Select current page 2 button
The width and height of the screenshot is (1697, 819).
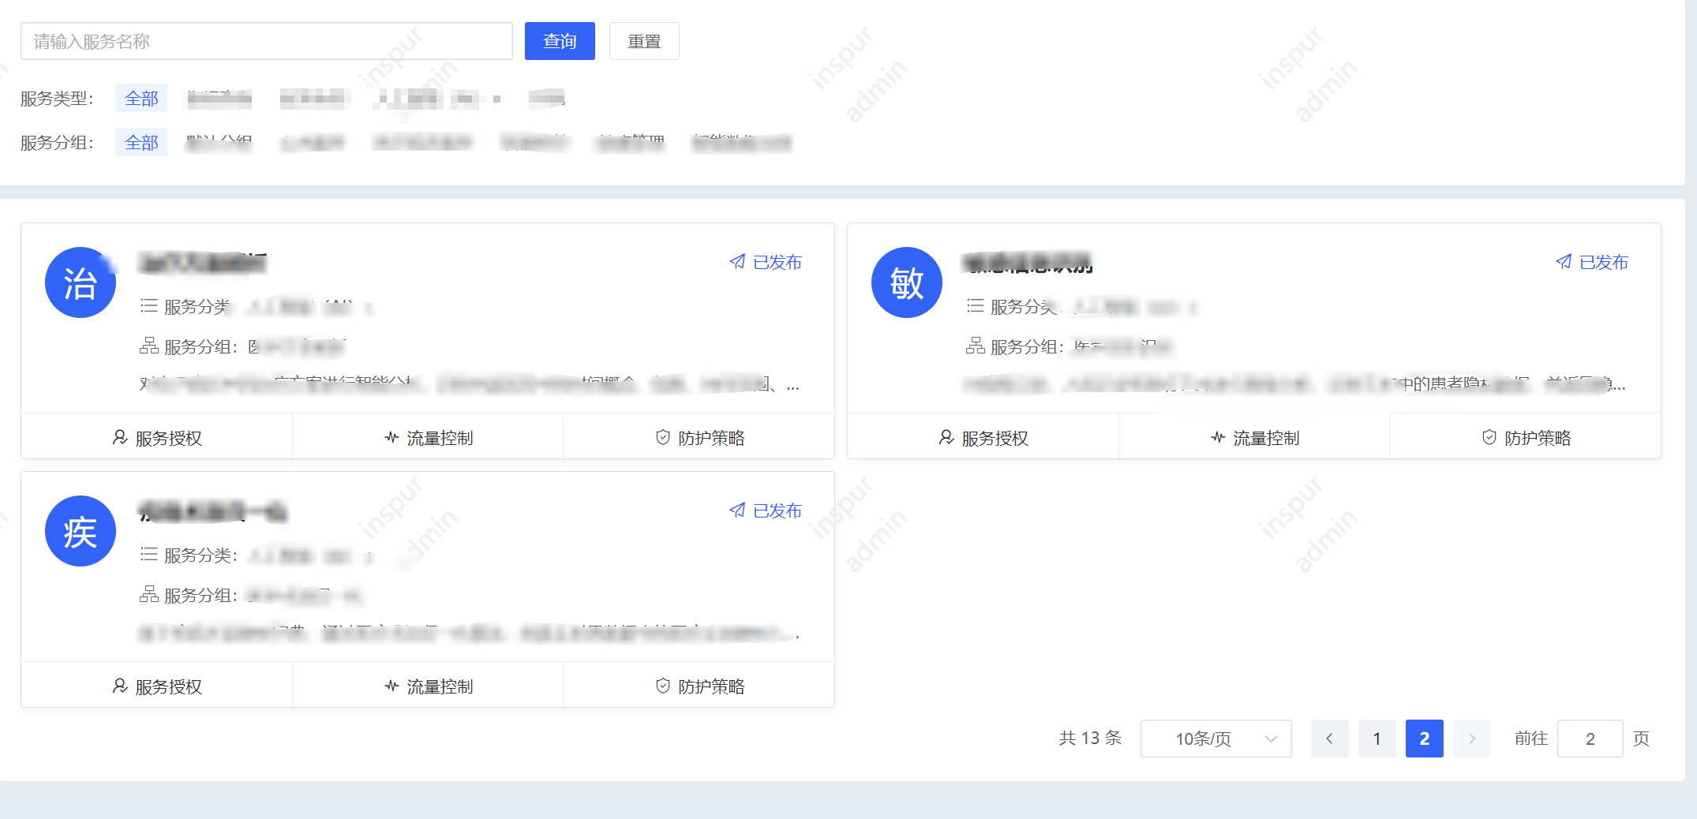[1425, 739]
